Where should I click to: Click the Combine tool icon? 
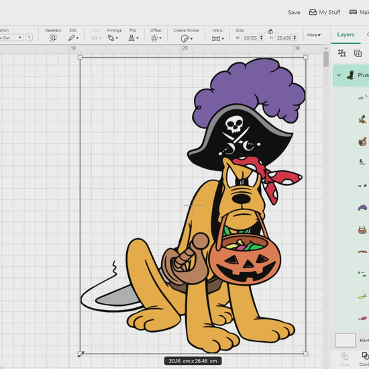click(365, 356)
